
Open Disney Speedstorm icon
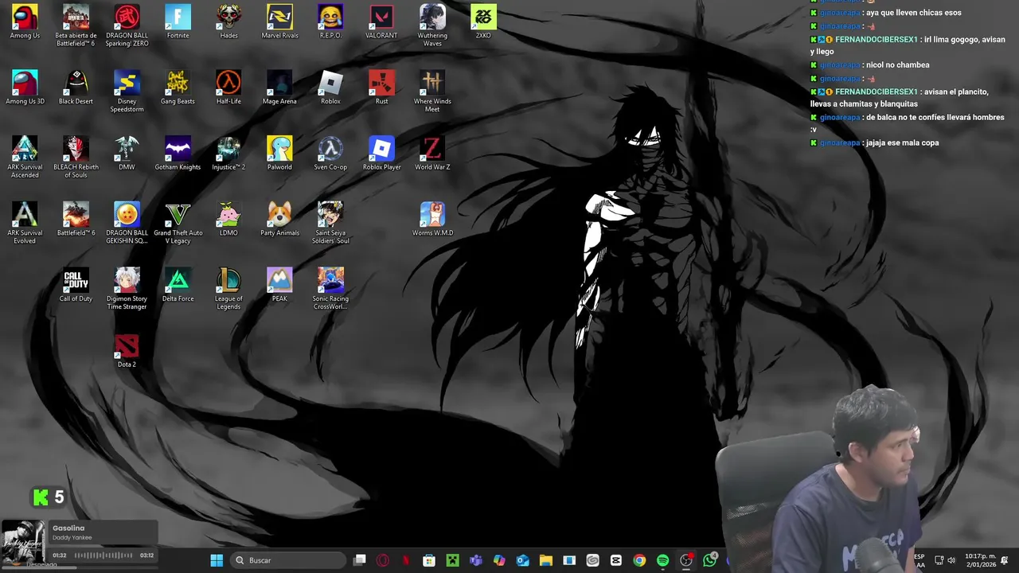tap(127, 92)
